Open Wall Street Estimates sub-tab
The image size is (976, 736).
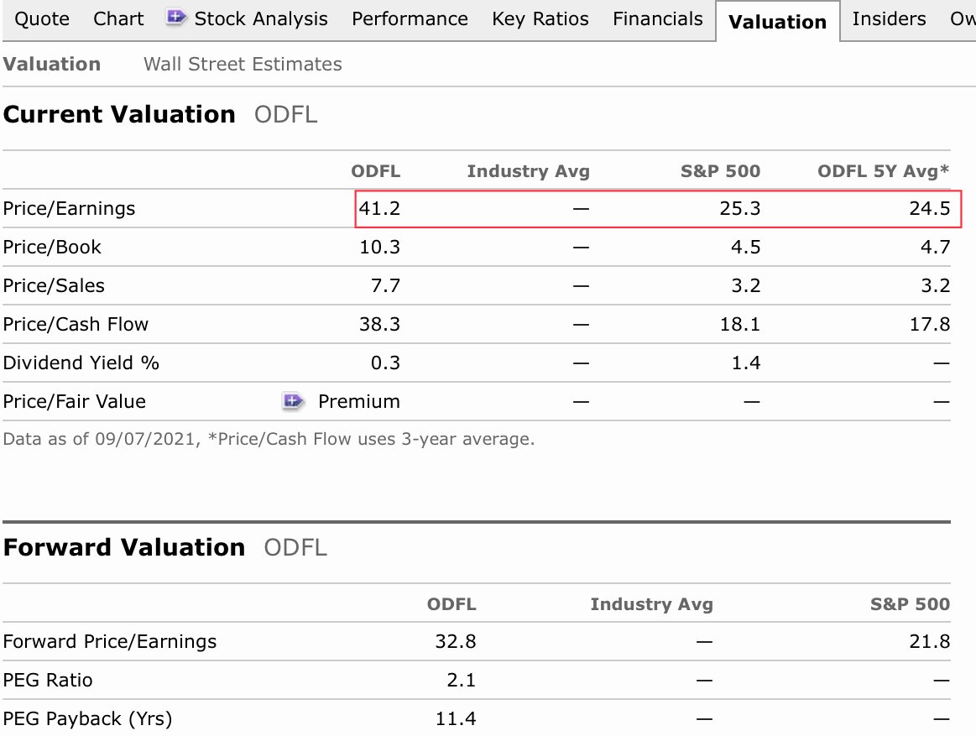pyautogui.click(x=243, y=65)
